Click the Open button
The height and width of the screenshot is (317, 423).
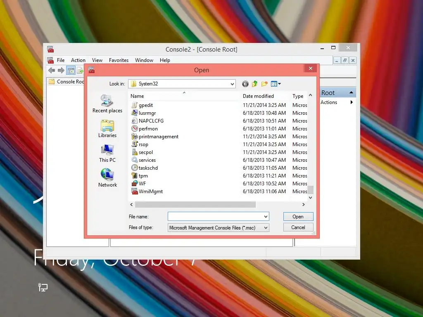(298, 217)
